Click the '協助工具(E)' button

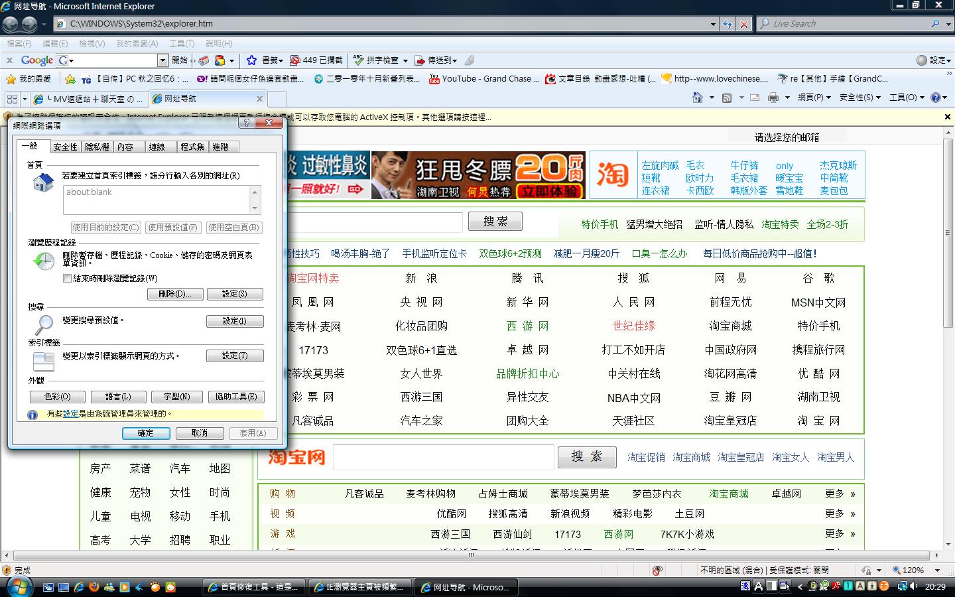tap(236, 397)
